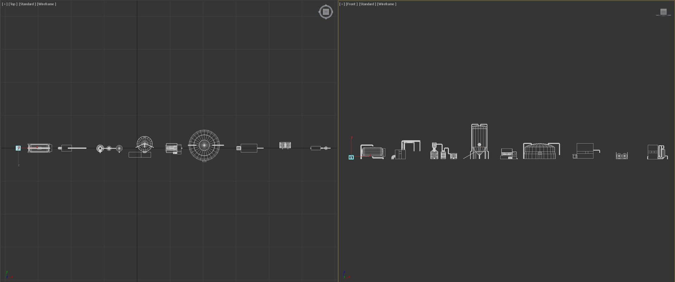675x282 pixels.
Task: Click the ViewCube top face in Top viewport
Action: pos(326,12)
